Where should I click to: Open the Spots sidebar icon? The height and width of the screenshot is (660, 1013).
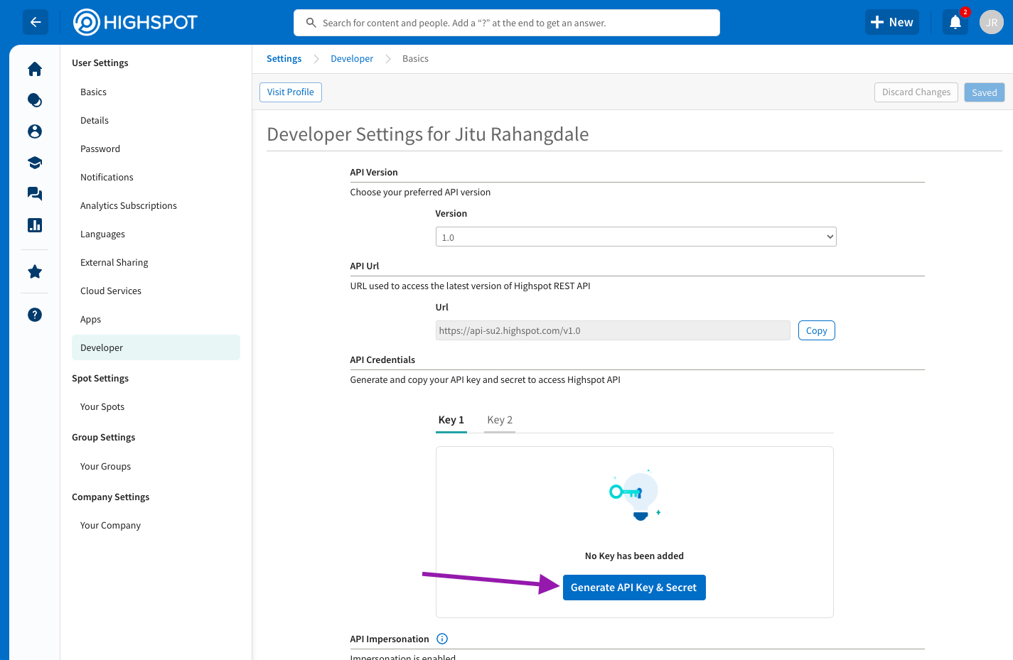(x=35, y=100)
